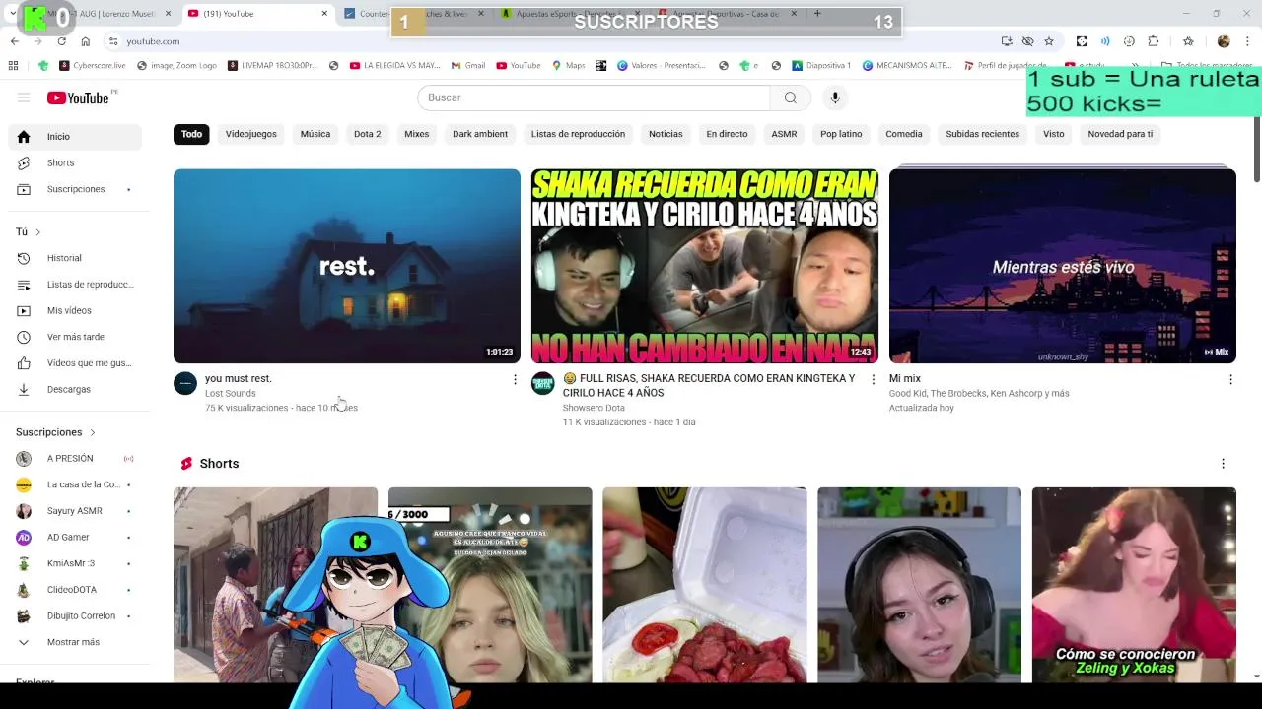Select the En directo filter chip
Screen dimensions: 1262x709
727,134
